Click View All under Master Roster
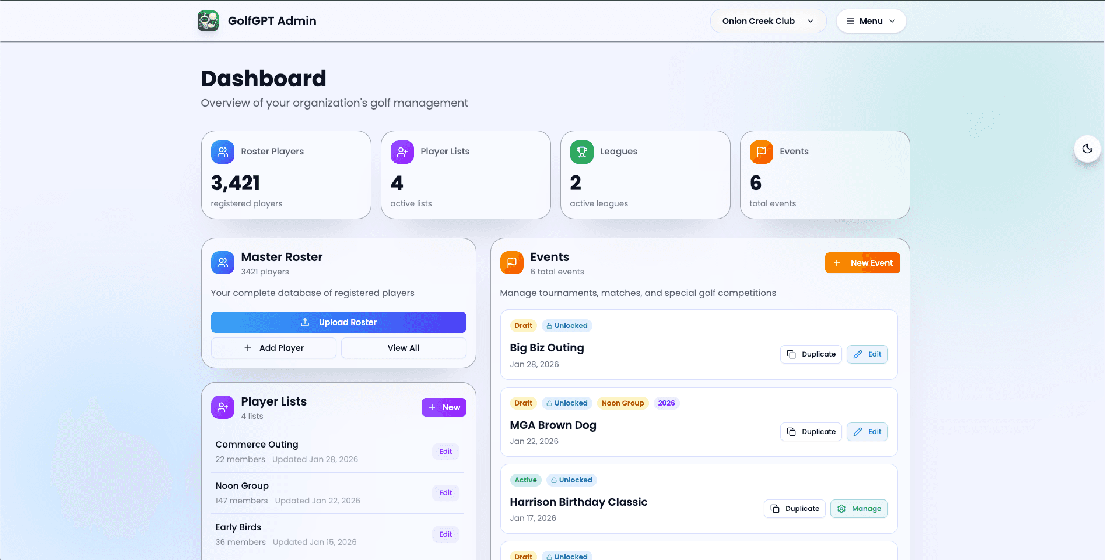Viewport: 1105px width, 560px height. [403, 347]
